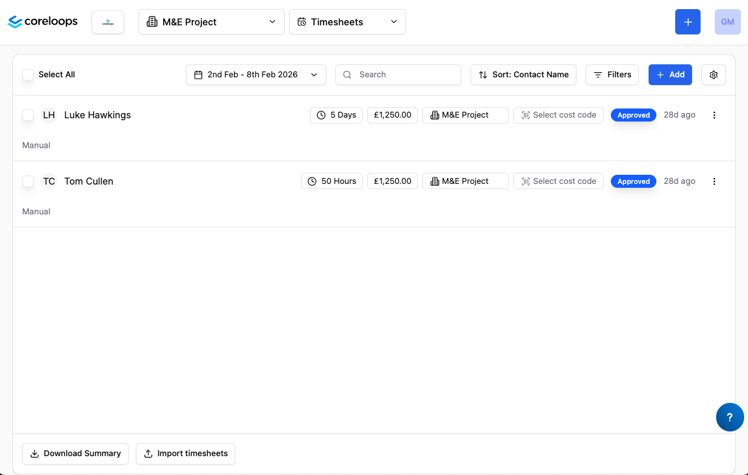Open the M&E Project dropdown in header

211,22
